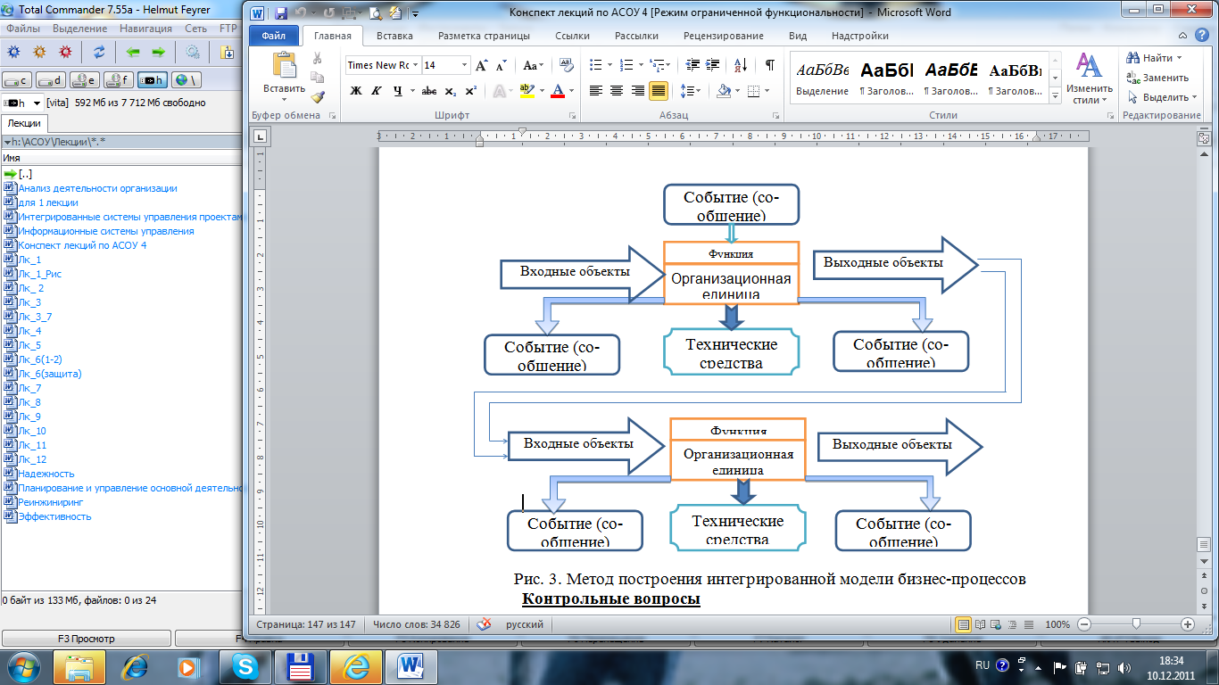1219x685 pixels.
Task: Apply red font color button
Action: [x=559, y=91]
